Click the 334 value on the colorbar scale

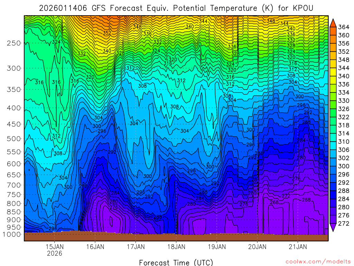(x=344, y=92)
